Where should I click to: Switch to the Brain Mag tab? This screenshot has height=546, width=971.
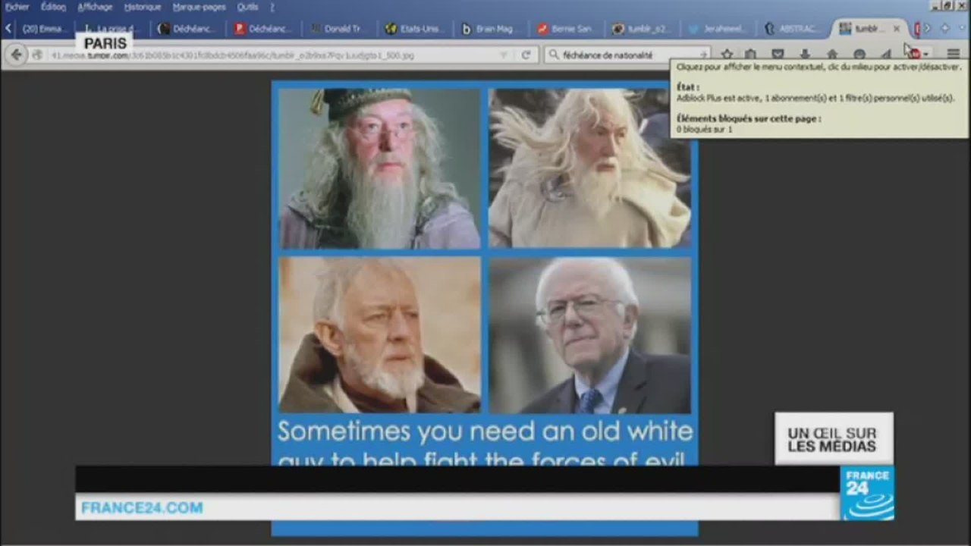pos(491,29)
